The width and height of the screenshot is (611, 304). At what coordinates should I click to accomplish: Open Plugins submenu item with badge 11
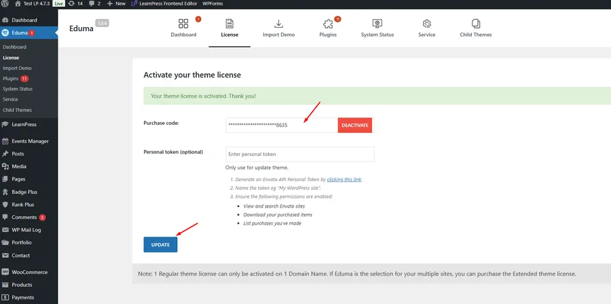click(16, 79)
